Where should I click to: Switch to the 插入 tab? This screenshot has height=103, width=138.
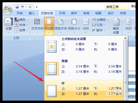pos(32,13)
